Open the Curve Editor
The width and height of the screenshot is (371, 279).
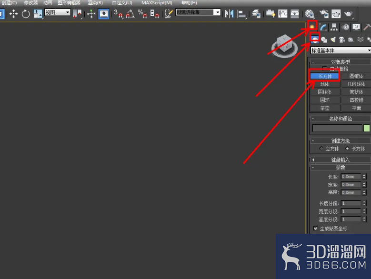(283, 14)
